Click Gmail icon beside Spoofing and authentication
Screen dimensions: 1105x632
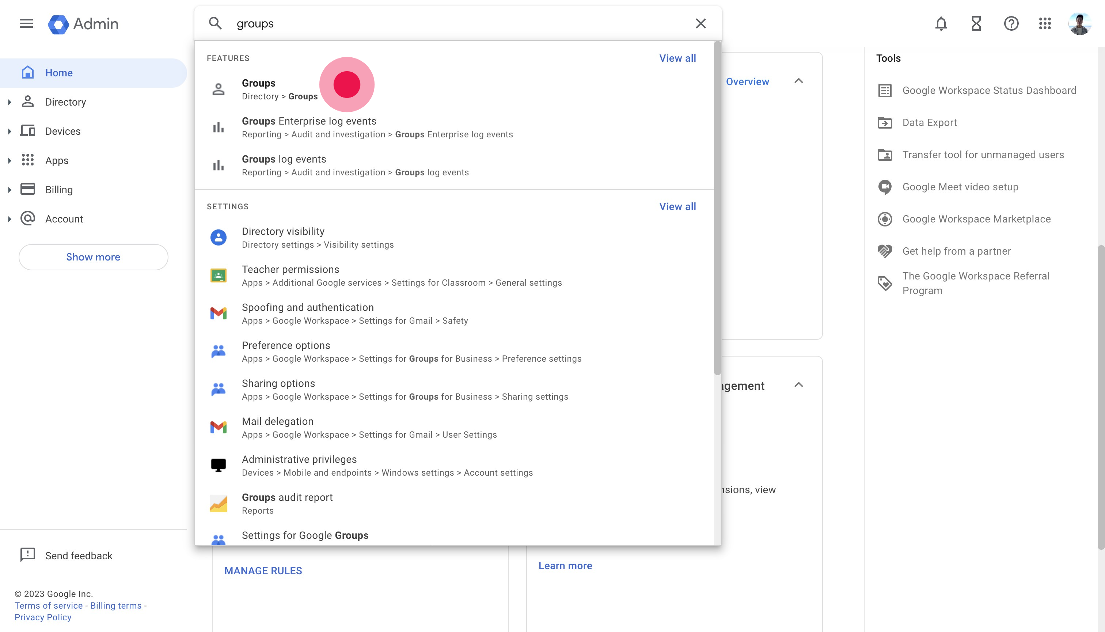click(219, 313)
